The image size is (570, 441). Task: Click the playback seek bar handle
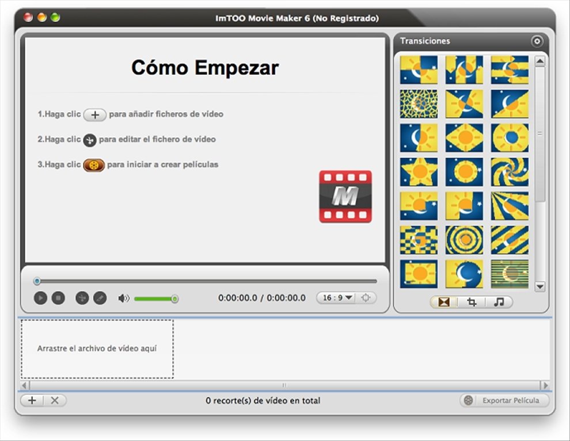pyautogui.click(x=37, y=281)
